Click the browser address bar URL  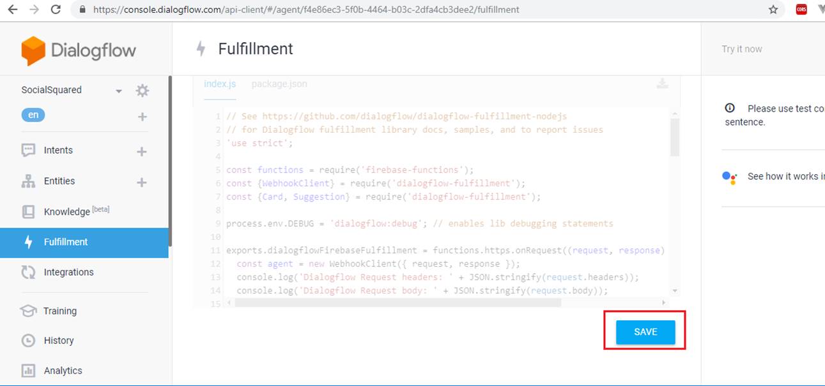click(305, 10)
